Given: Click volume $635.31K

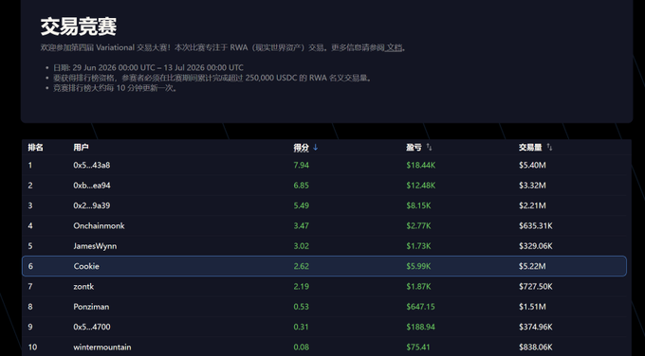Looking at the screenshot, I should tap(536, 225).
